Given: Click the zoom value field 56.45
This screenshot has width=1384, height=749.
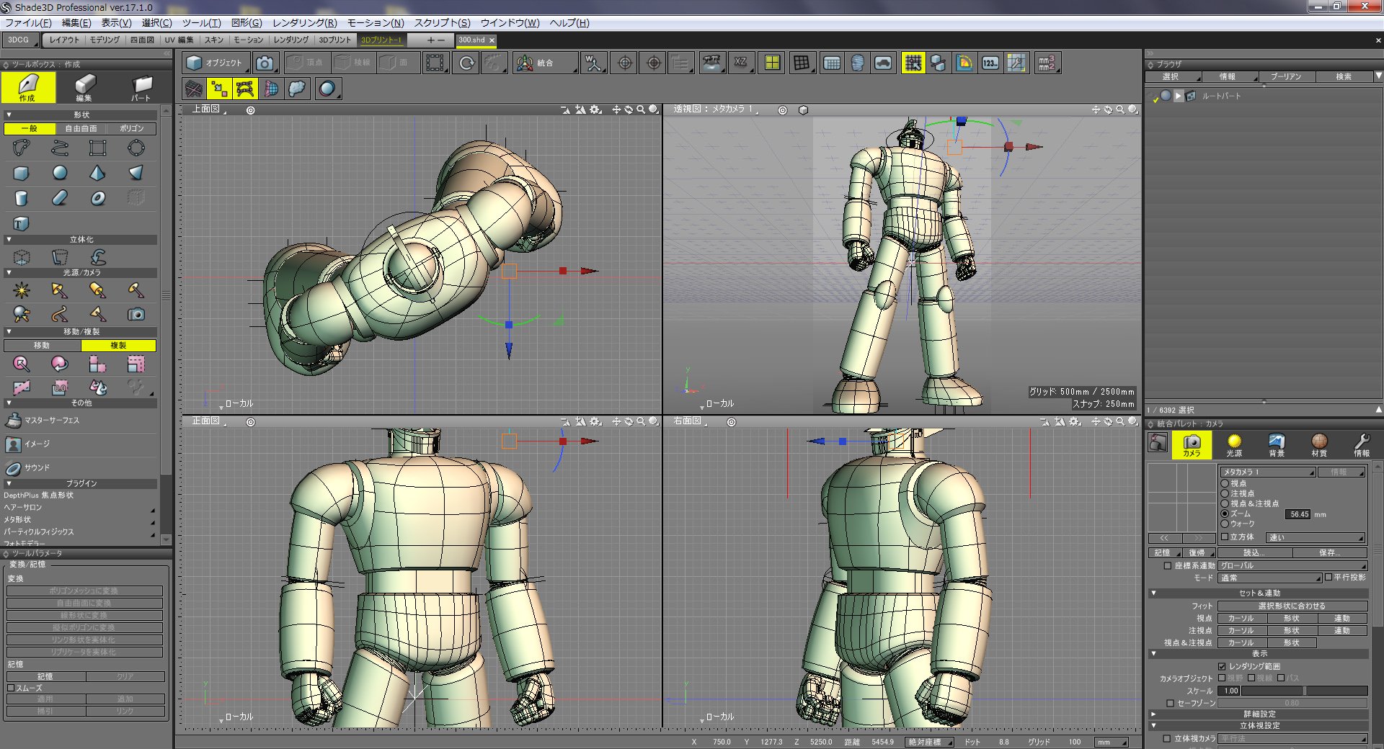Looking at the screenshot, I should 1298,514.
